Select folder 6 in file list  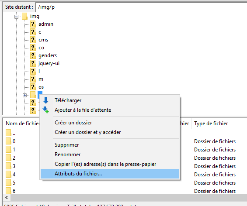tap(11, 191)
